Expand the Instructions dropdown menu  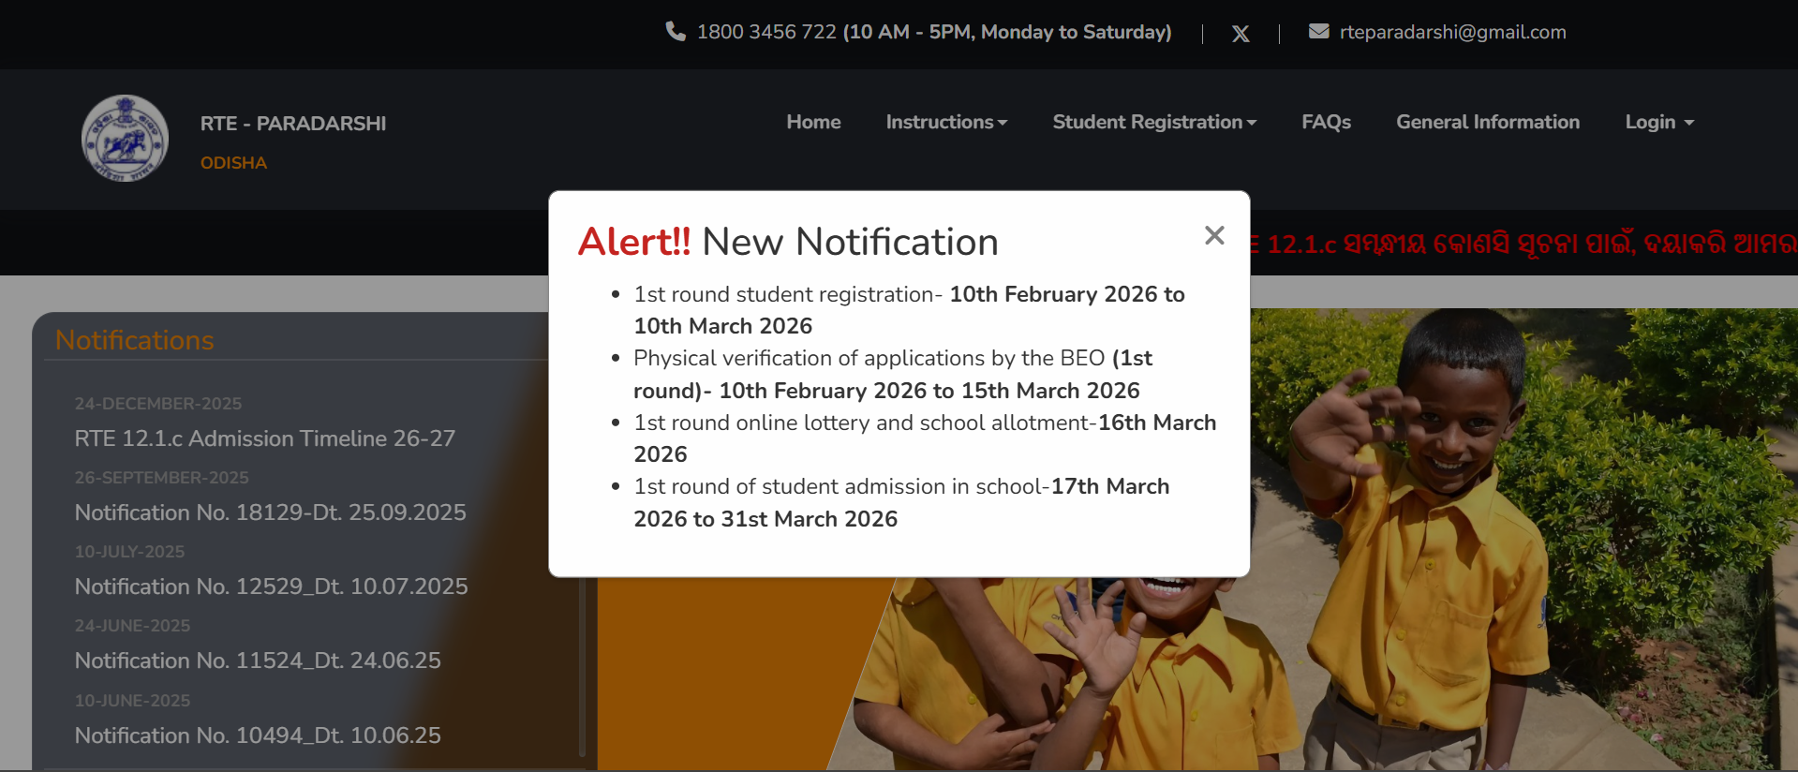click(946, 122)
